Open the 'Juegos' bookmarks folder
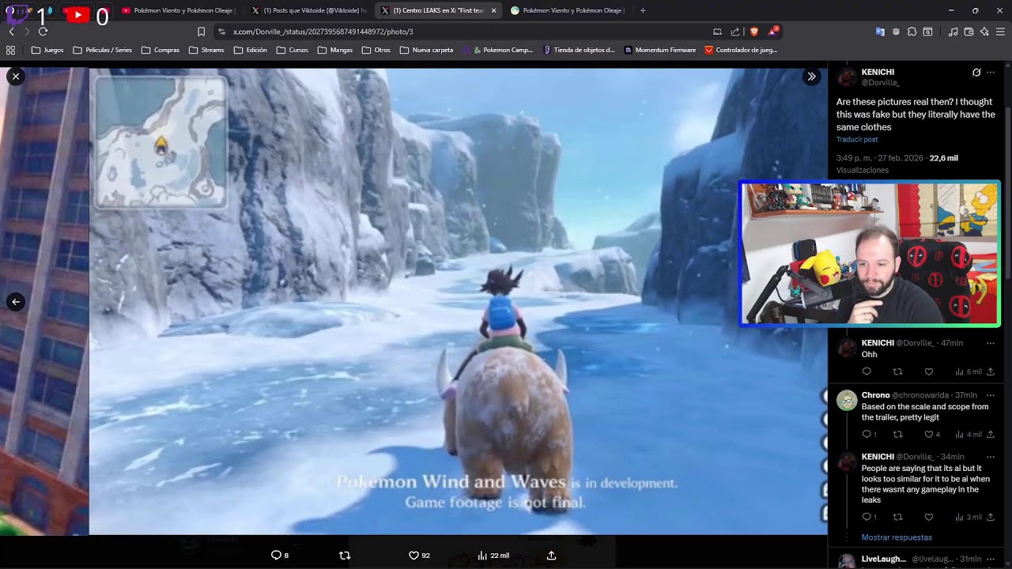The width and height of the screenshot is (1012, 569). pos(47,50)
